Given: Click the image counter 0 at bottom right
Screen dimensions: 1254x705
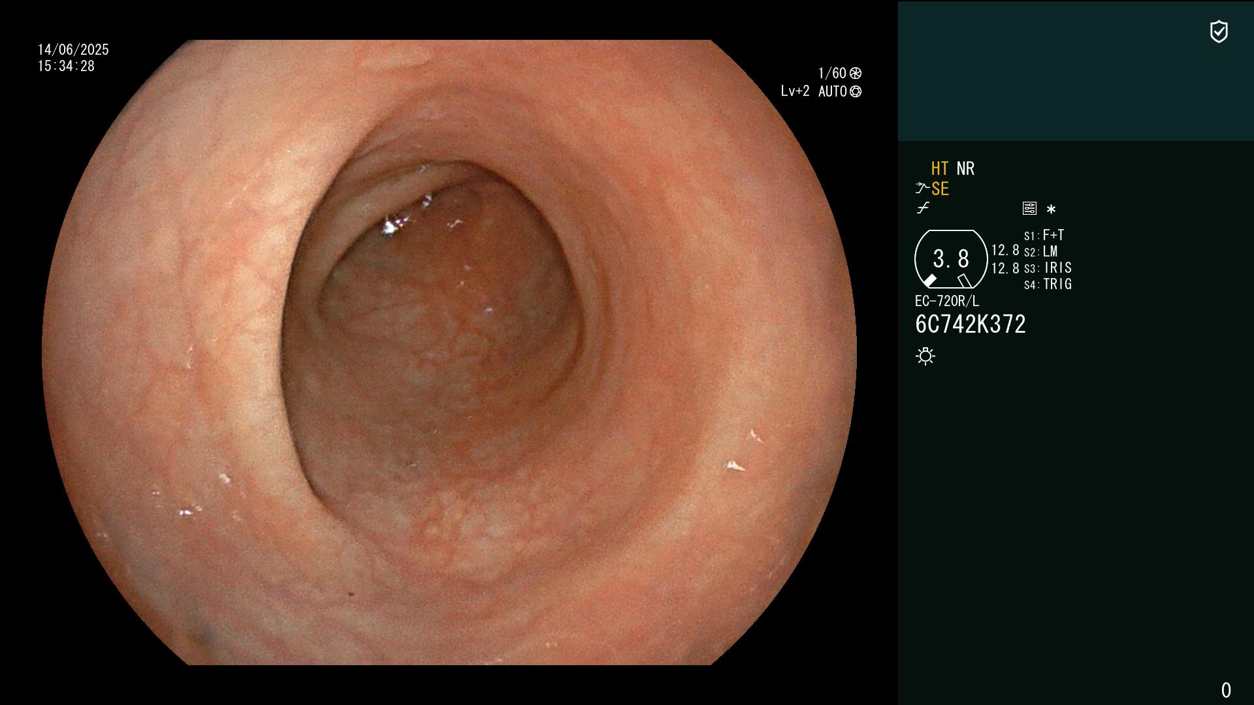Looking at the screenshot, I should (1226, 690).
